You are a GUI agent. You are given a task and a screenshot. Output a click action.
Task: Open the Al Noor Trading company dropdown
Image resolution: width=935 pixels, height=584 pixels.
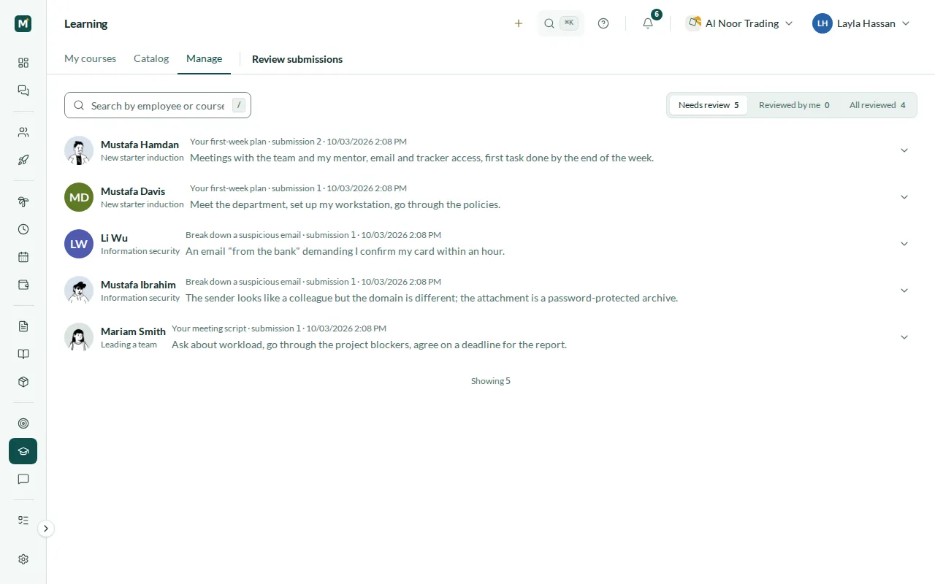click(x=740, y=23)
